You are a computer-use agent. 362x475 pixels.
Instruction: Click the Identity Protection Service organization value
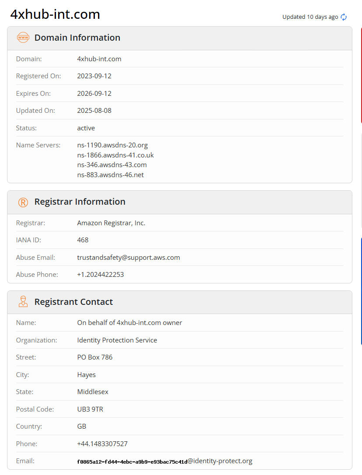point(117,340)
